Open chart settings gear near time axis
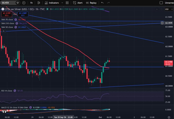Screen dimensions: 174x119 (169, 117)
